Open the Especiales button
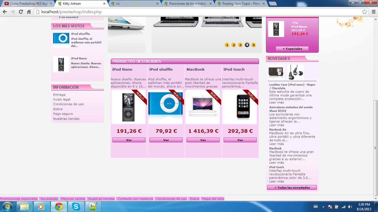The image size is (378, 212). click(292, 49)
